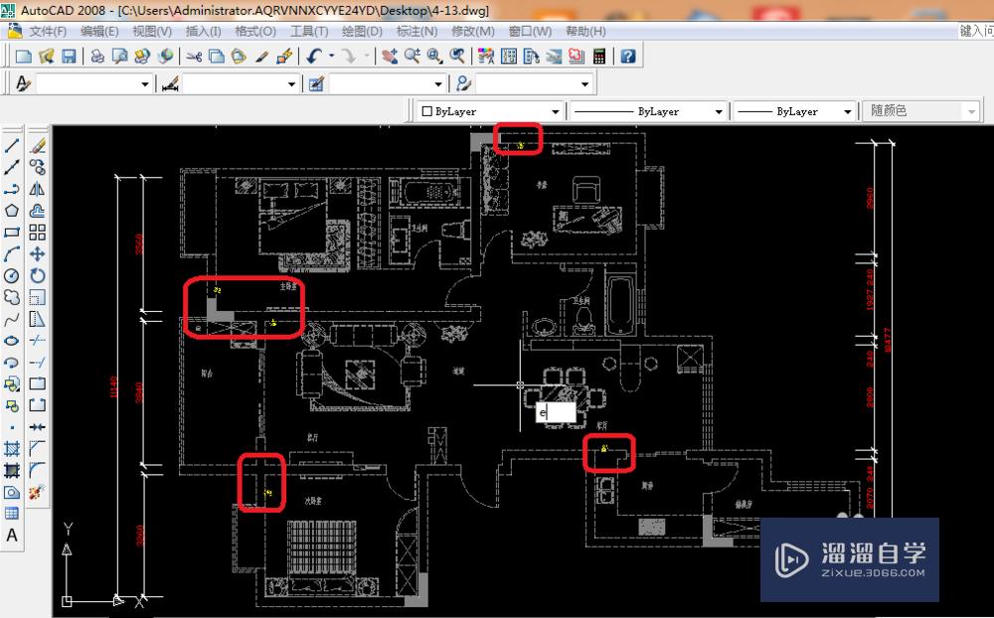Open the ByLayer linetype dropdown
This screenshot has width=994, height=618.
pos(648,111)
